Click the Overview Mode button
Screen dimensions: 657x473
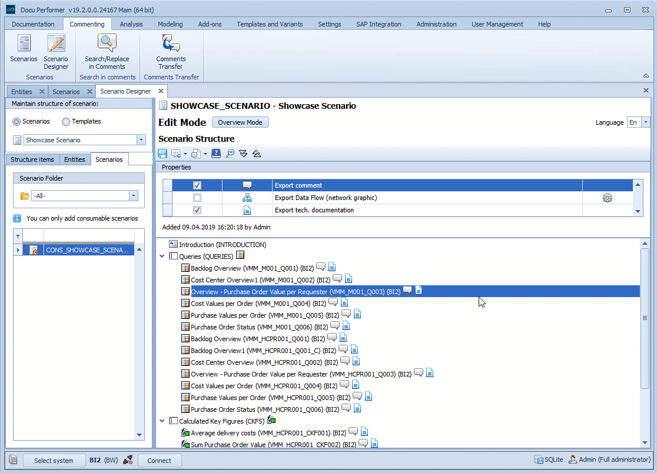click(x=240, y=122)
